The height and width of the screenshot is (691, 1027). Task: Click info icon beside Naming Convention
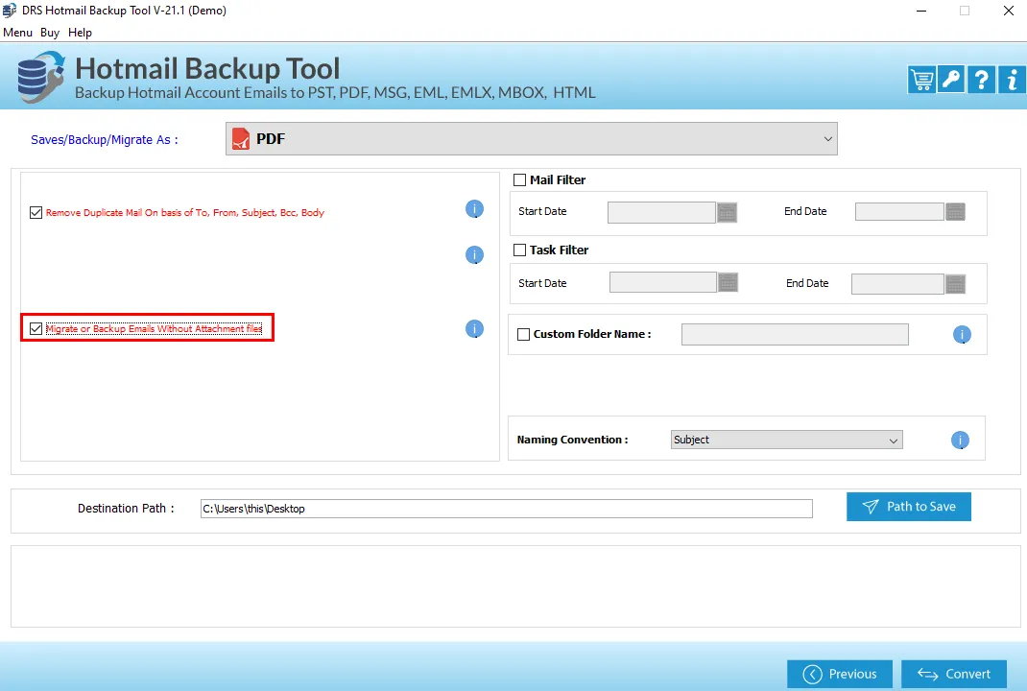pyautogui.click(x=960, y=441)
